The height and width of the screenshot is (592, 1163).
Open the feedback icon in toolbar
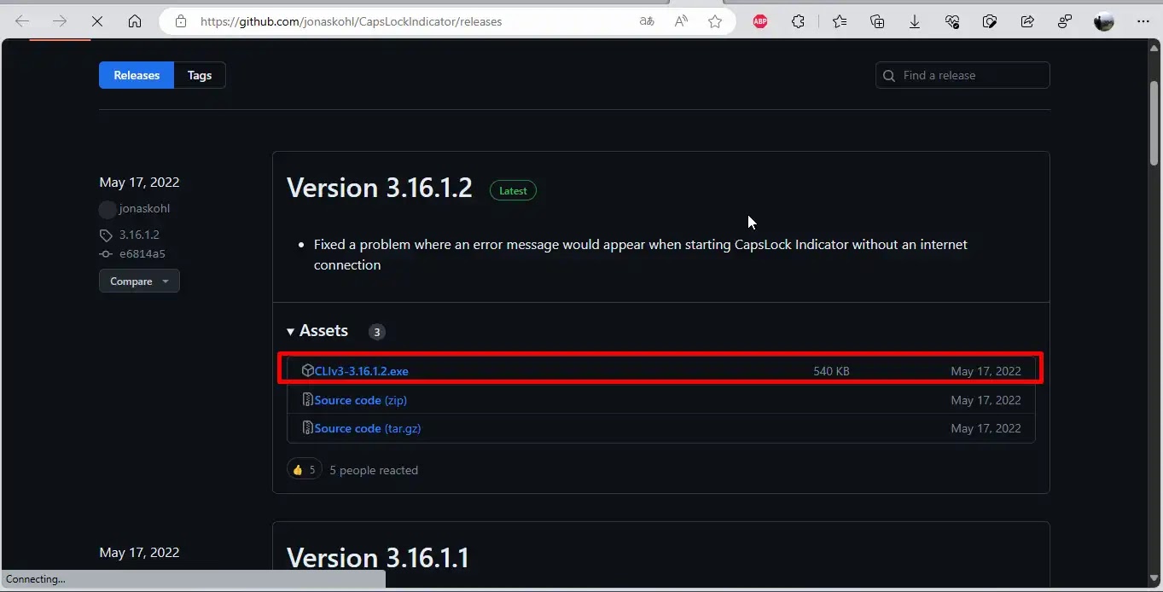click(x=1065, y=21)
